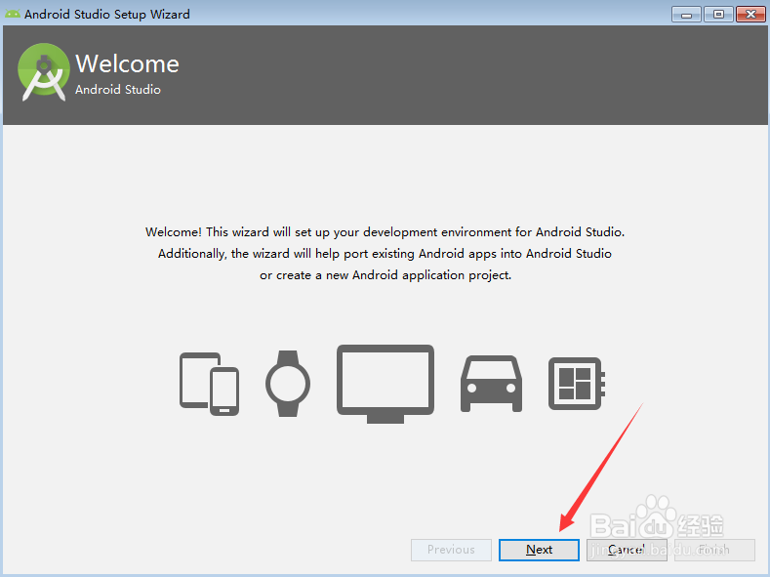
Task: Click the line starting "Welcome! This wizard"
Action: [x=385, y=232]
